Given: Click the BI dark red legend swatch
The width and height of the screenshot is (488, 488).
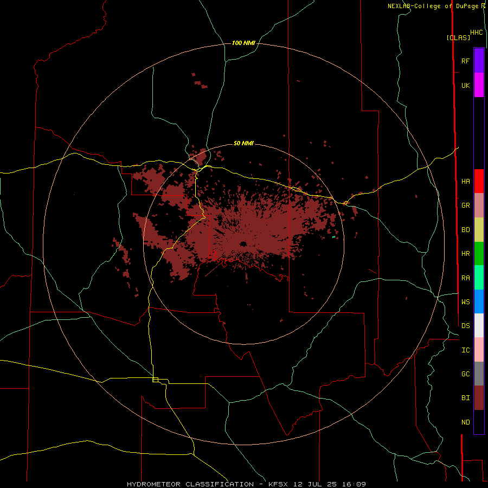Looking at the screenshot, I should coord(479,398).
